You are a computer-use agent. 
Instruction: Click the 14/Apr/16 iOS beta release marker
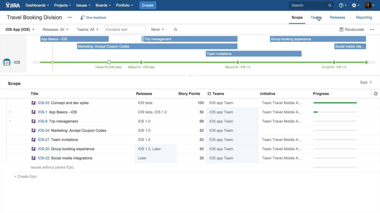click(109, 62)
